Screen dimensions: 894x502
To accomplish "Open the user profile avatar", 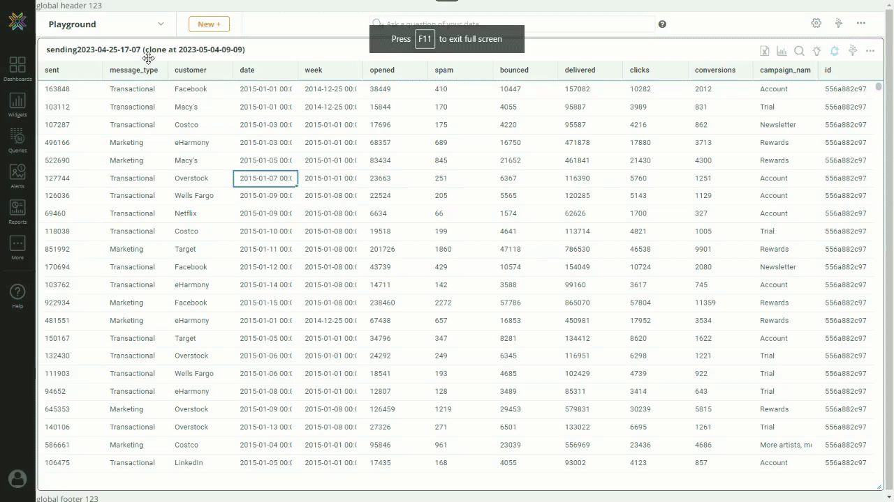I will 17,478.
